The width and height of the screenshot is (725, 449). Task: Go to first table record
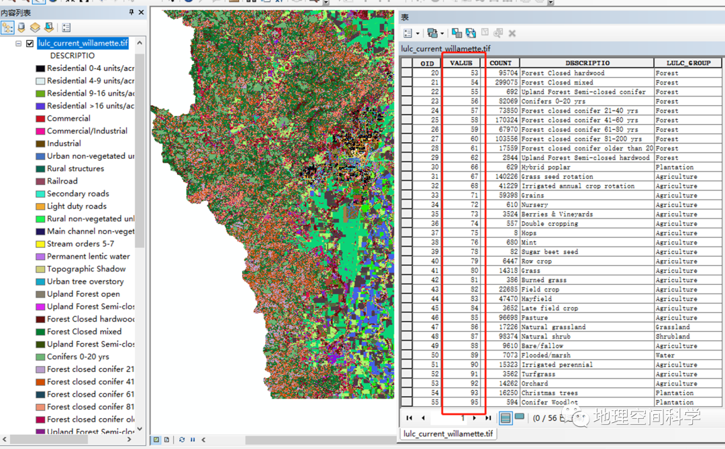409,418
